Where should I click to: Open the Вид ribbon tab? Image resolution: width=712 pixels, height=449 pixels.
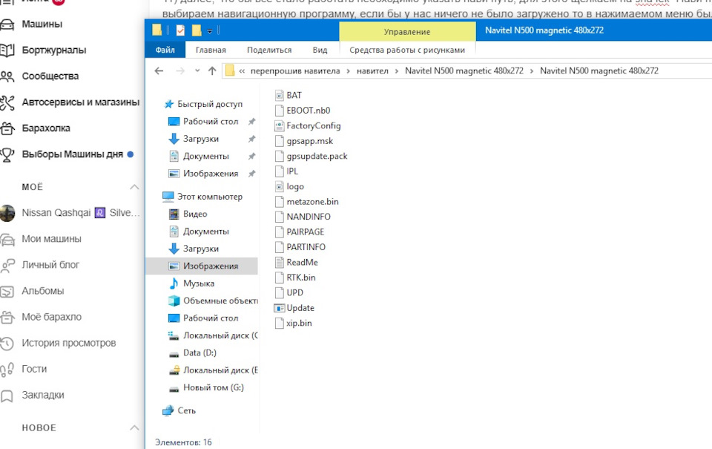coord(320,50)
